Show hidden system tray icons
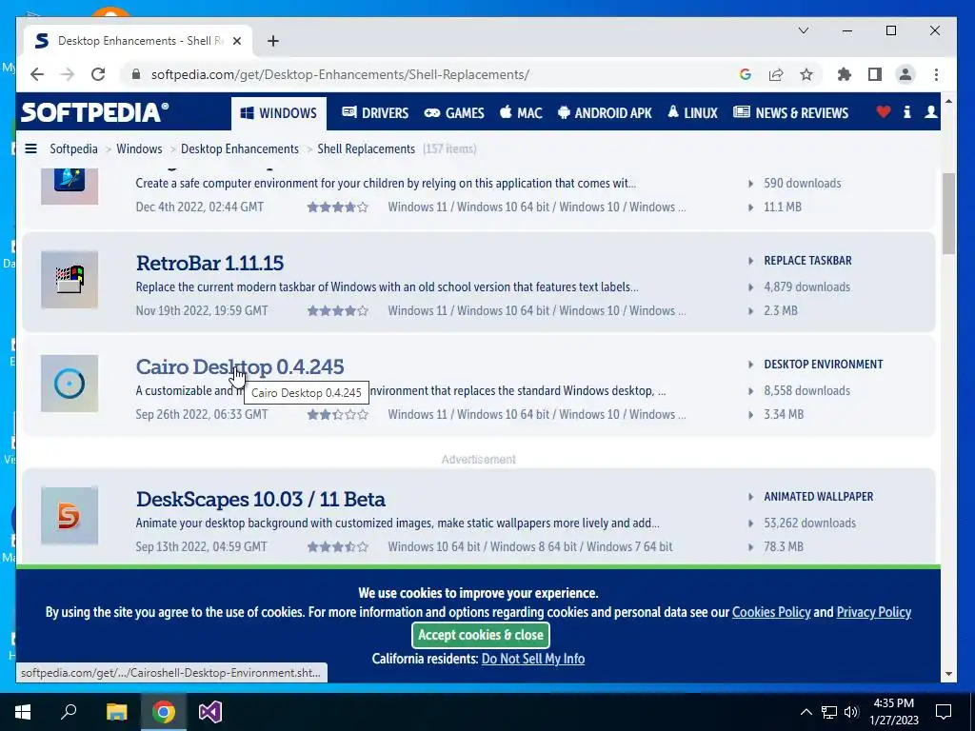 [x=806, y=712]
